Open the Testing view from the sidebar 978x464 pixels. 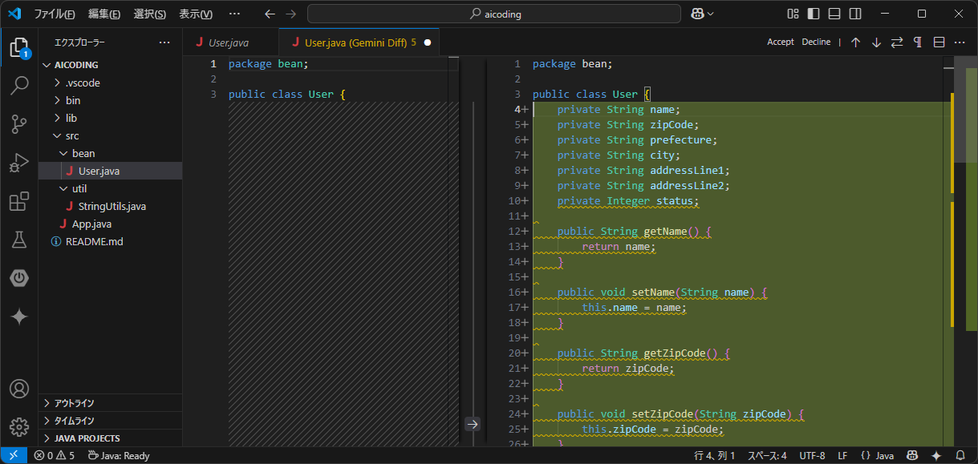click(x=19, y=239)
